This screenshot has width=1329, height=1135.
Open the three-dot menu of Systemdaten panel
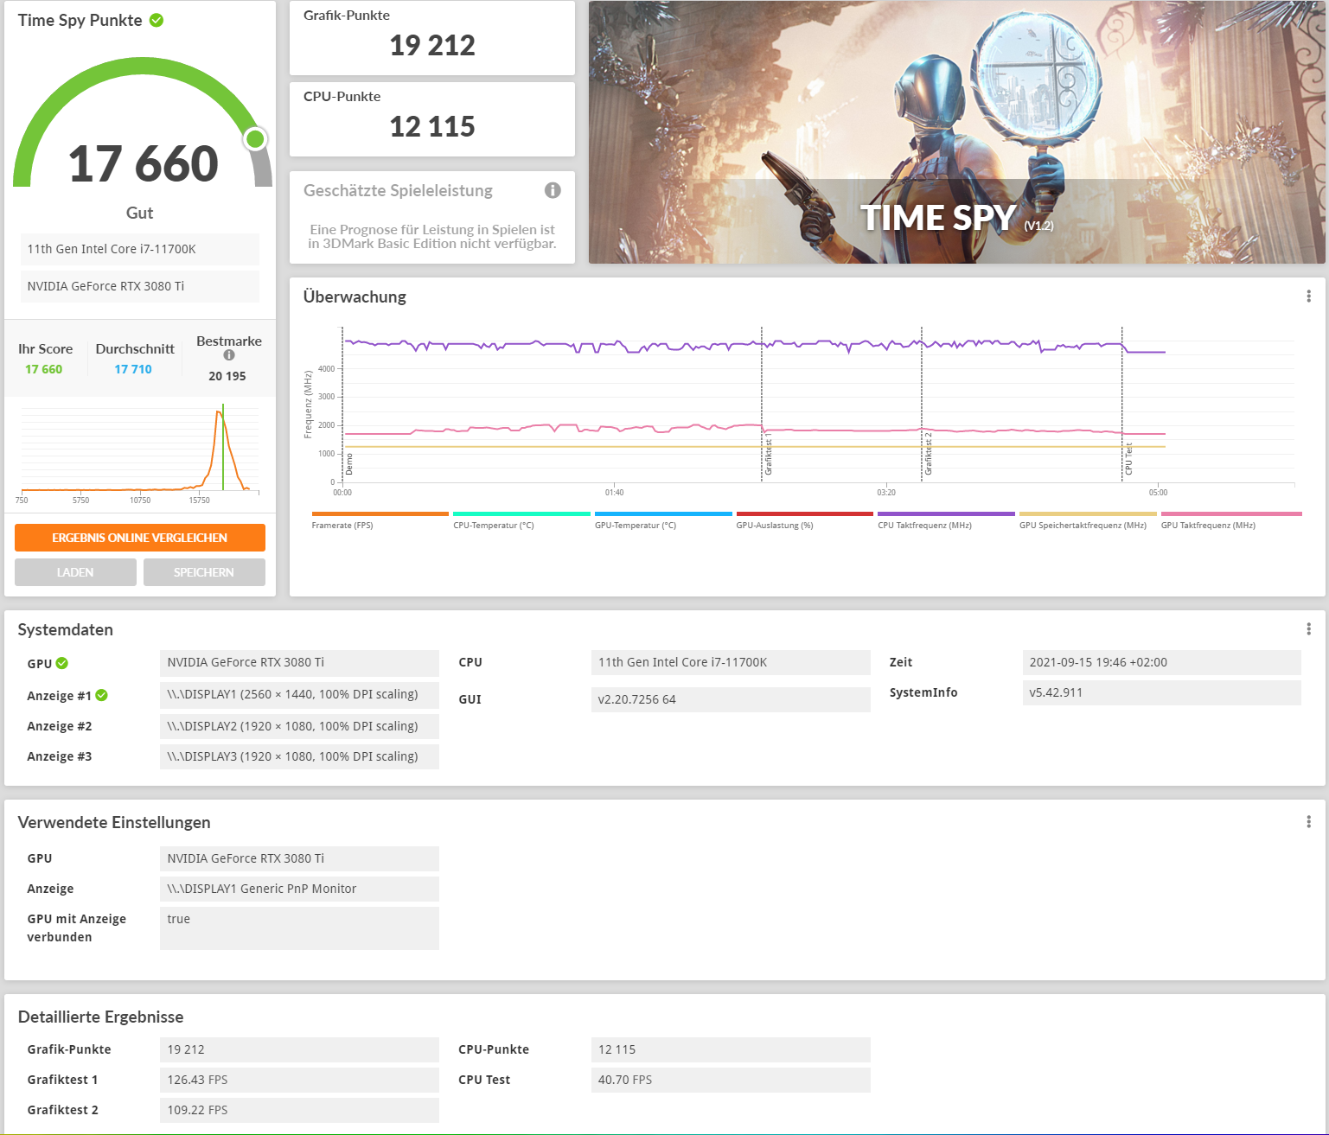pos(1308,629)
